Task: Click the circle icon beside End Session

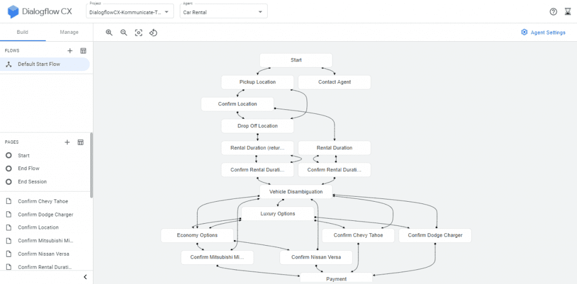Action: coord(9,182)
